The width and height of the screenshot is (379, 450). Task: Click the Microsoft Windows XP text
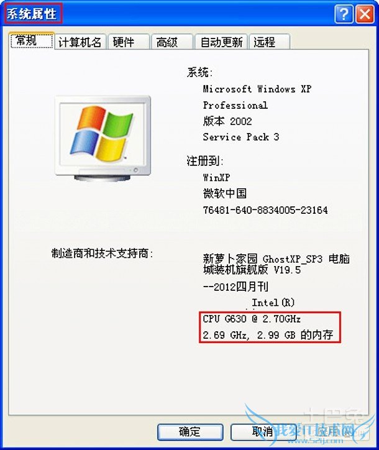coord(257,89)
